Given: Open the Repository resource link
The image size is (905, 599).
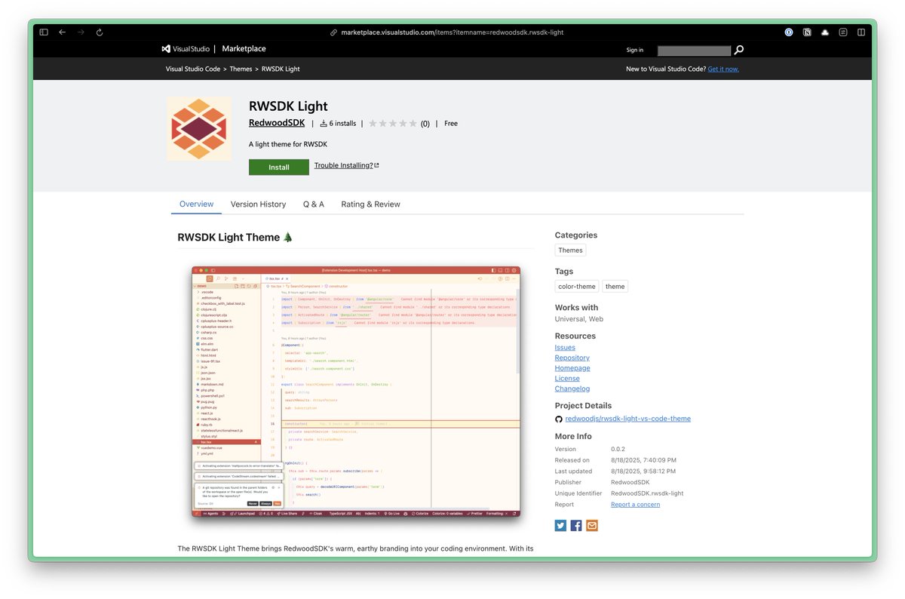Looking at the screenshot, I should tap(572, 358).
